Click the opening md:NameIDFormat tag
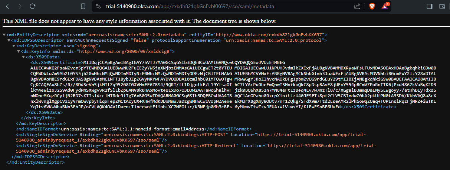This screenshot has height=170, width=450. (38, 129)
